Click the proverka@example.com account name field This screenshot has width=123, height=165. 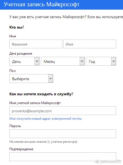tap(63, 111)
